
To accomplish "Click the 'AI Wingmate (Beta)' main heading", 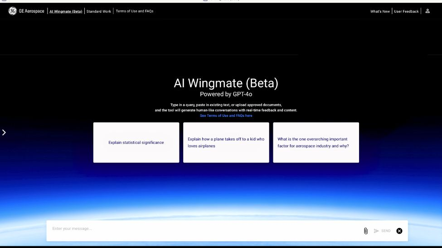I will (226, 83).
